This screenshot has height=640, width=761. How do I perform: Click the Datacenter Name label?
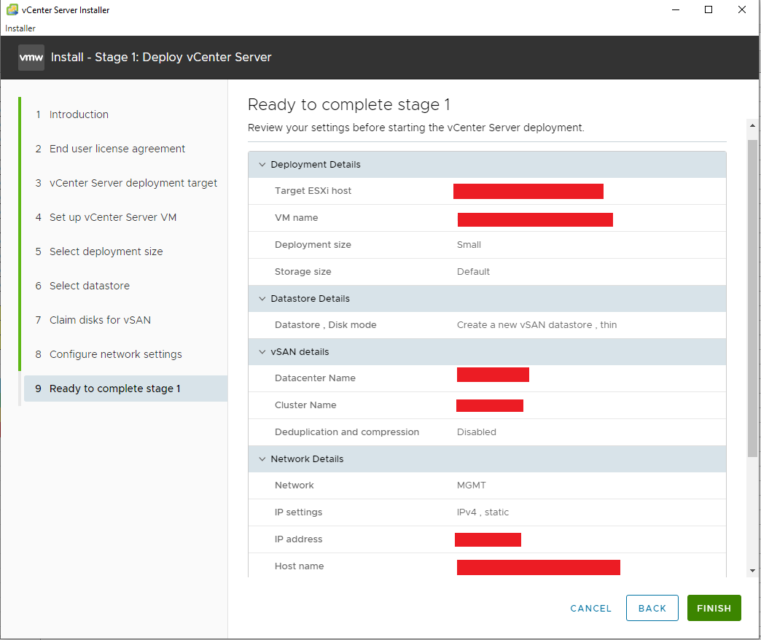tap(315, 378)
